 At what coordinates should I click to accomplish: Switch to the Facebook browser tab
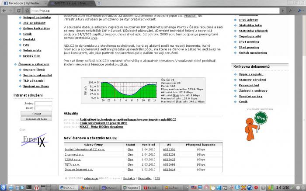pos(25,3)
